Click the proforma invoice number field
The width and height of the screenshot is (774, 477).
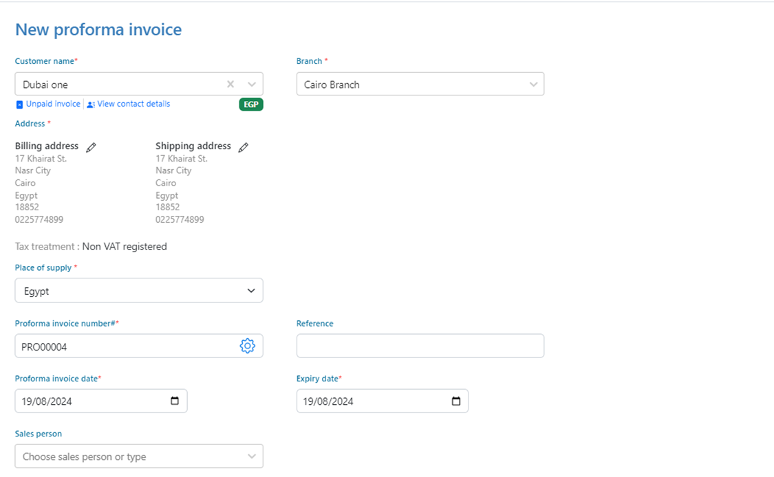[124, 346]
